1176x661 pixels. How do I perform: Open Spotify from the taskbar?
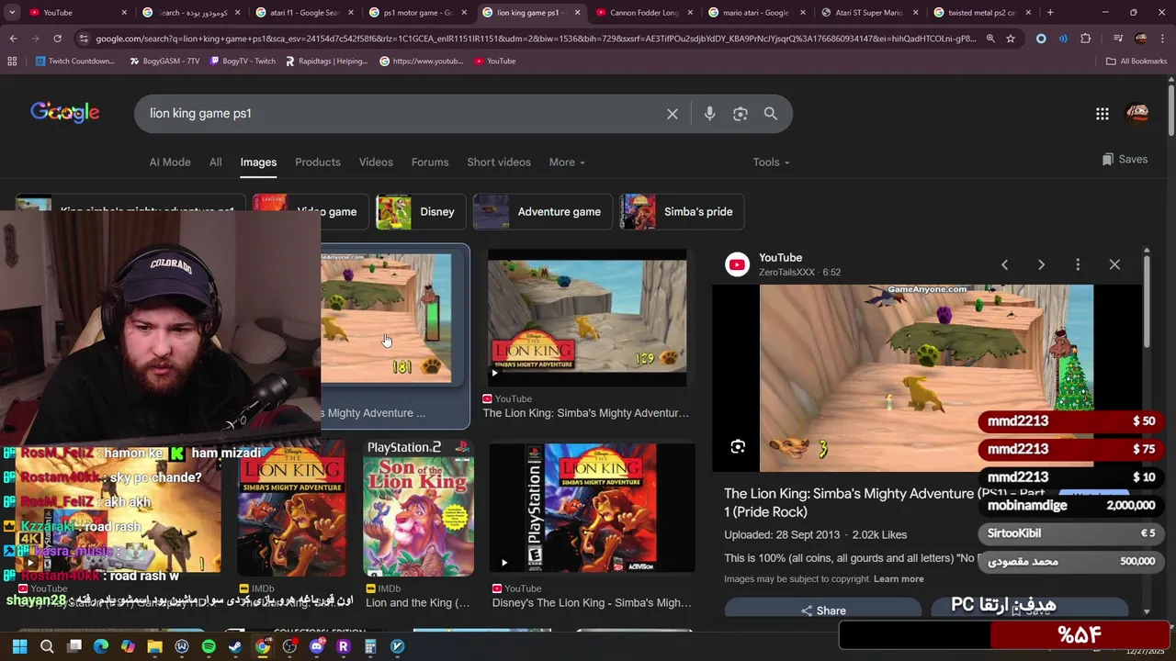point(209,646)
